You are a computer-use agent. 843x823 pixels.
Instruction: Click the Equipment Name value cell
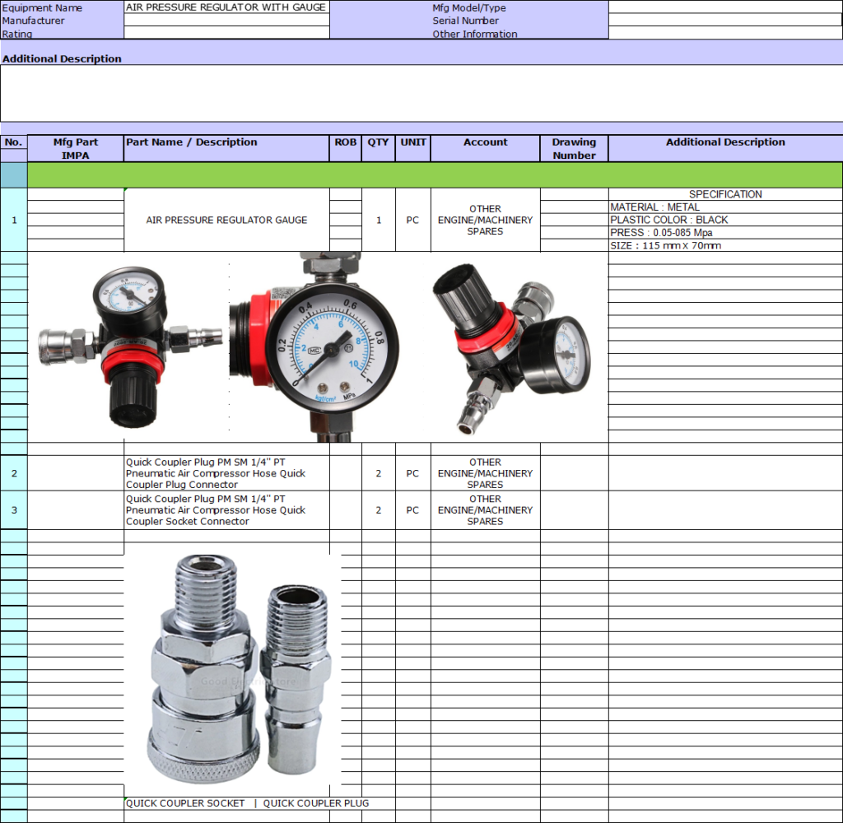click(x=226, y=7)
